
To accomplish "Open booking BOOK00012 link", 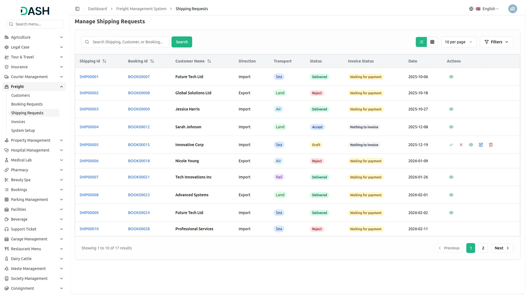I will 139,127.
